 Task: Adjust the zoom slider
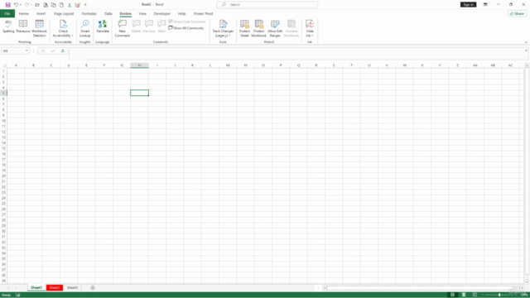click(499, 295)
